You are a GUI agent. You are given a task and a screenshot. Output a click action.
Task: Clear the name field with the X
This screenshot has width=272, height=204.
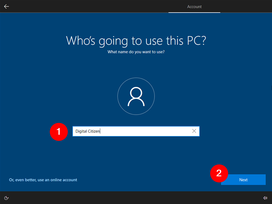click(194, 131)
